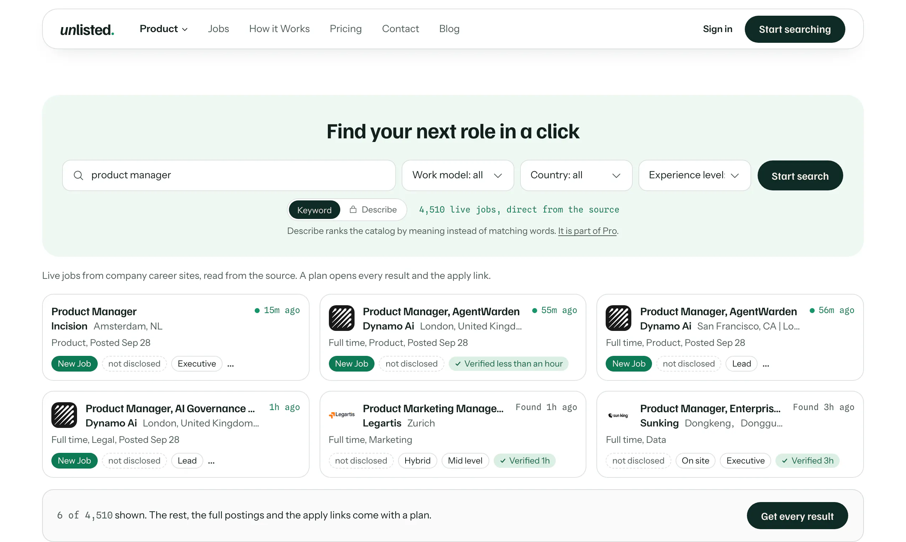Click the Verified 1h badge

click(525, 461)
